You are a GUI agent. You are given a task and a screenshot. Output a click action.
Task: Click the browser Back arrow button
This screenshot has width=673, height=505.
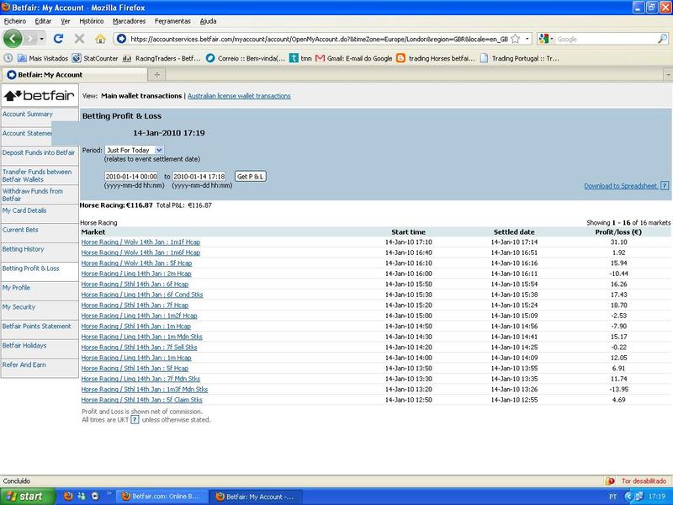tap(13, 39)
